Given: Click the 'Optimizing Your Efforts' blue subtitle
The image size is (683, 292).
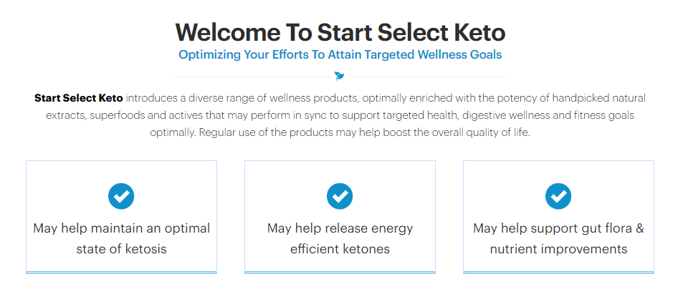Looking at the screenshot, I should pos(340,55).
